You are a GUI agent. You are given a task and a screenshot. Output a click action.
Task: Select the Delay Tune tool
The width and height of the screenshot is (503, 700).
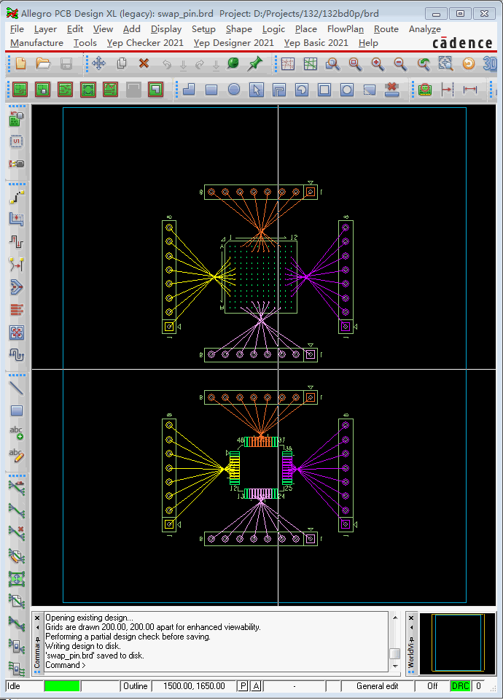click(17, 242)
